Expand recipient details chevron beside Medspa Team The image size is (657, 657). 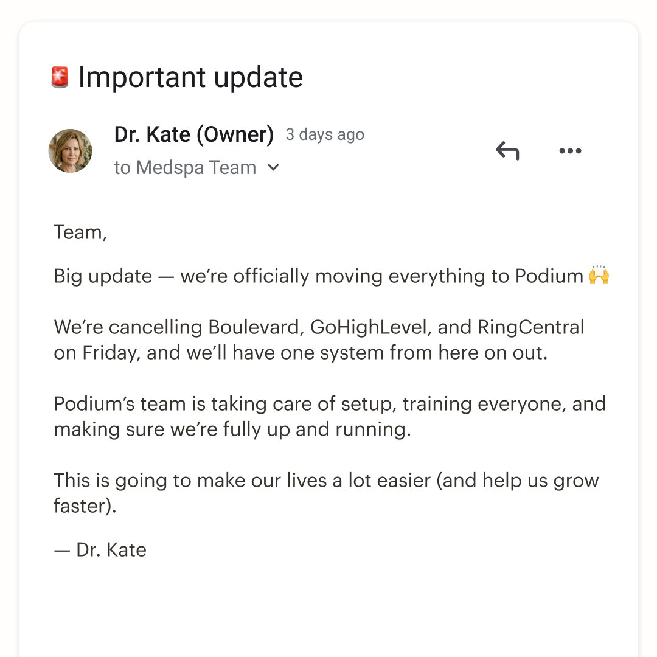click(x=273, y=168)
